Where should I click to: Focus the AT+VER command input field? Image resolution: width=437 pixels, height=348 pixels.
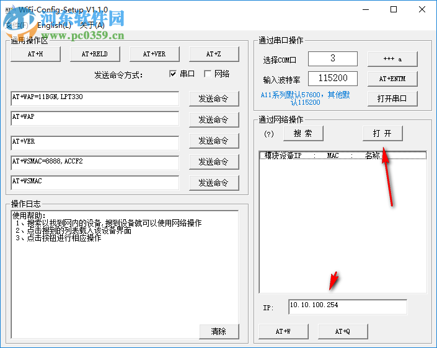point(95,143)
